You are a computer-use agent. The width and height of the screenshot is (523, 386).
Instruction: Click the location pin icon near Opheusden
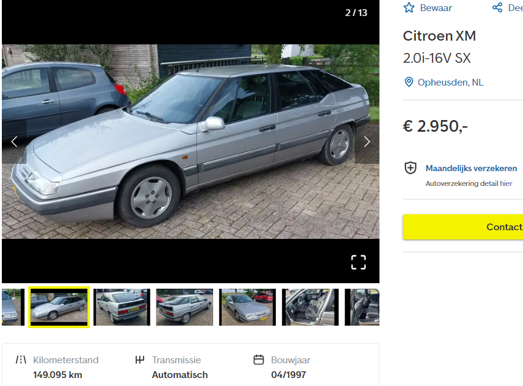click(x=408, y=82)
